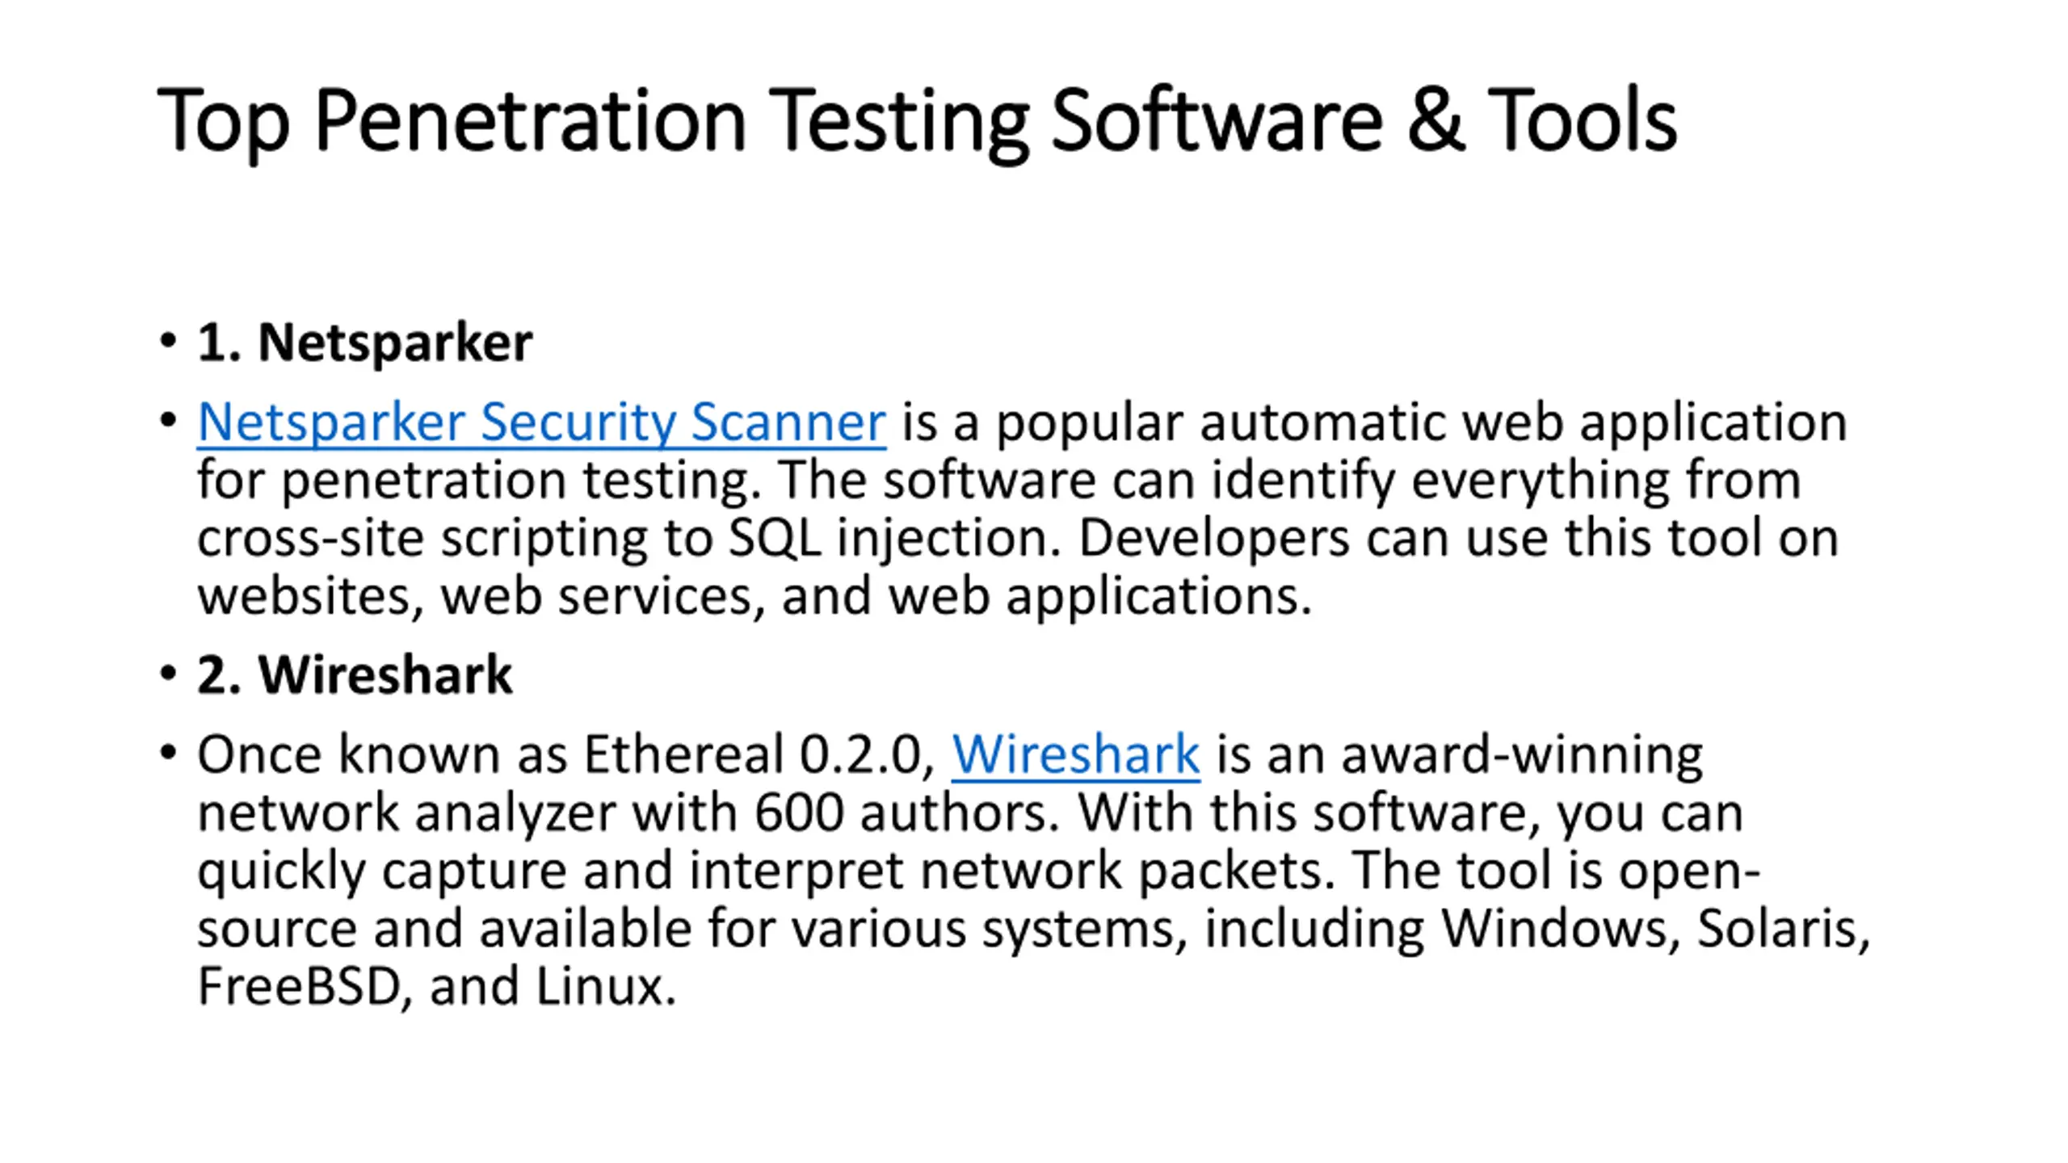This screenshot has width=2068, height=1163.
Task: Open the Wireshark hyperlink
Action: tap(1075, 754)
